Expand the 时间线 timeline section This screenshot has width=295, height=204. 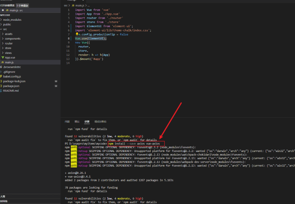pos(4,201)
